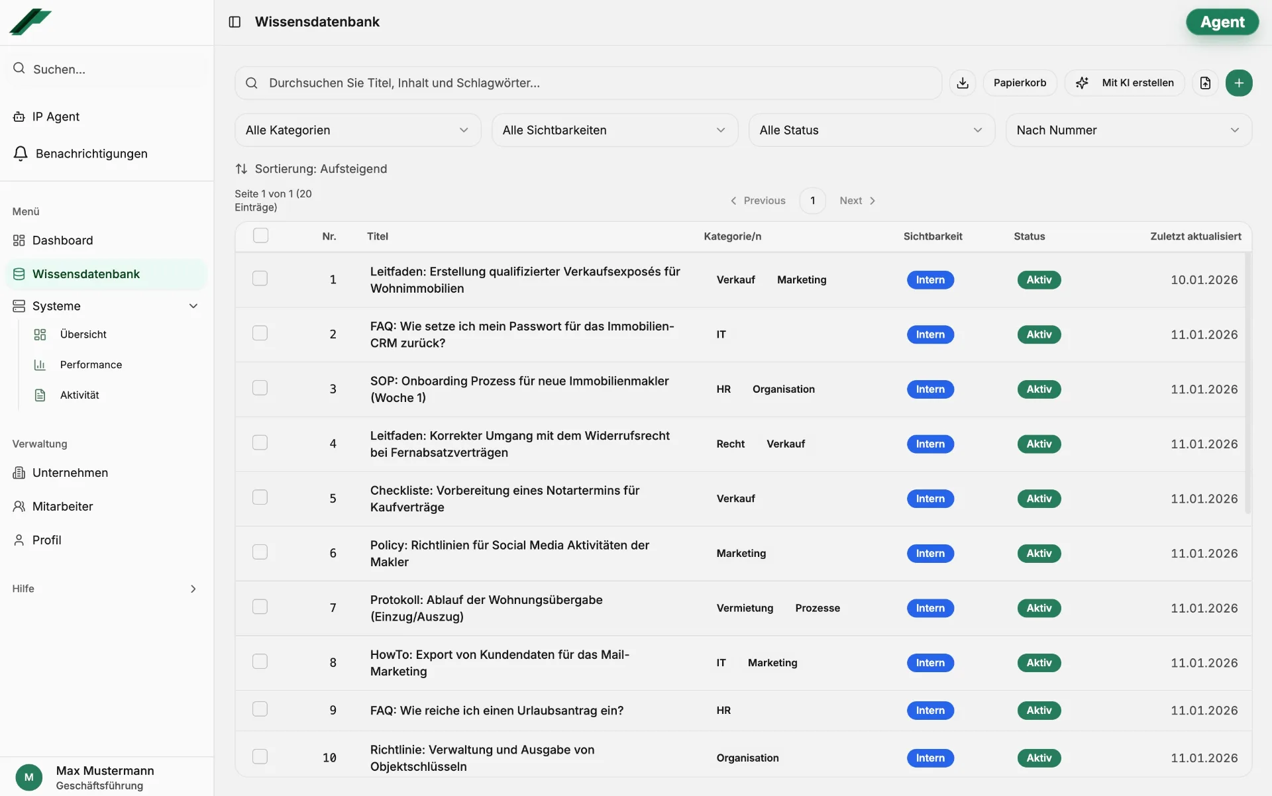Open Papierkorb

(1020, 82)
